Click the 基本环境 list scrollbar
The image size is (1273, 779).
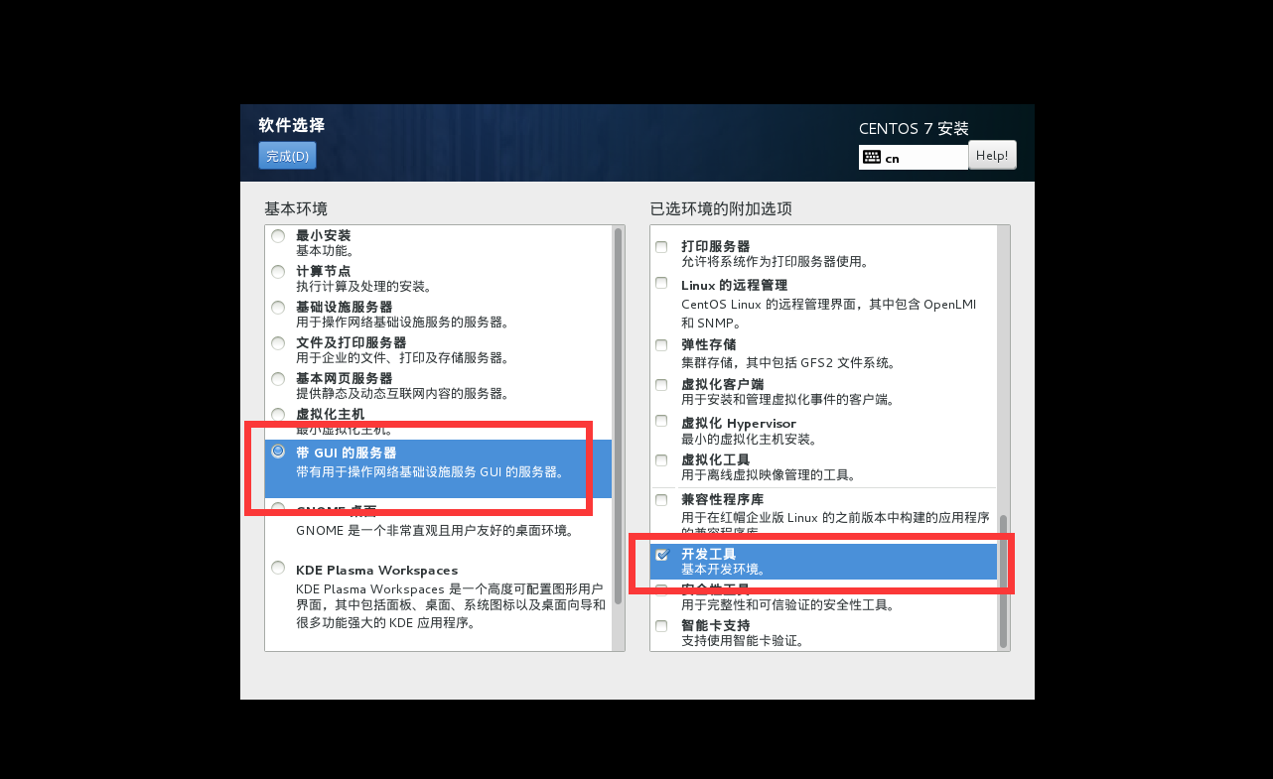(x=618, y=417)
